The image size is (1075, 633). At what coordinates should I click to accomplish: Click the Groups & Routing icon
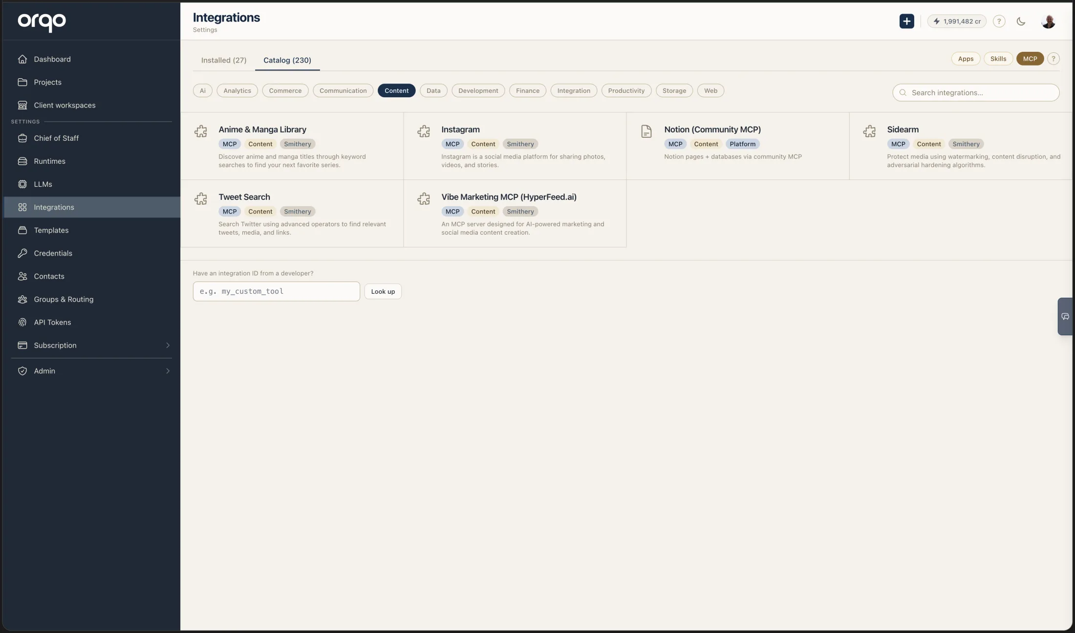coord(22,299)
